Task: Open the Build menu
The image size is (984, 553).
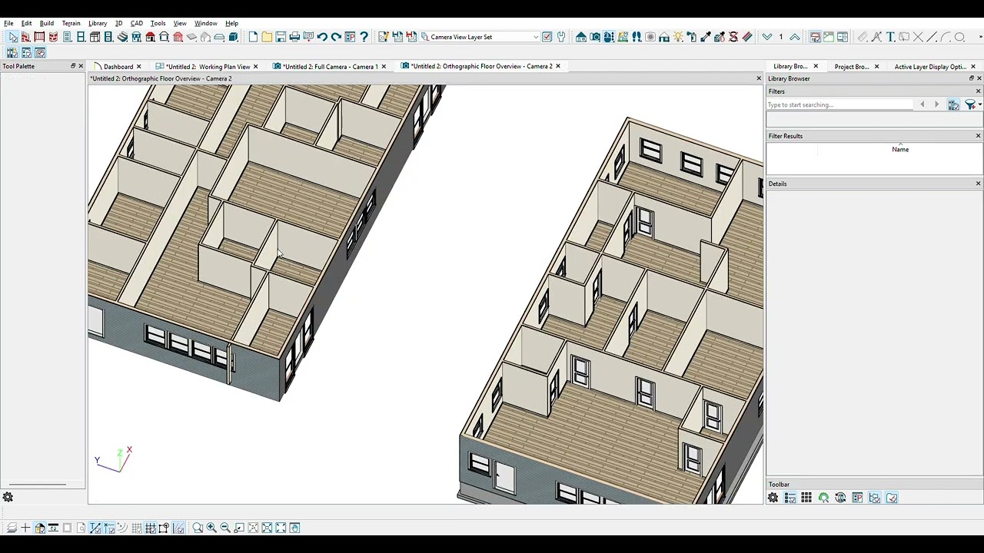Action: (47, 23)
